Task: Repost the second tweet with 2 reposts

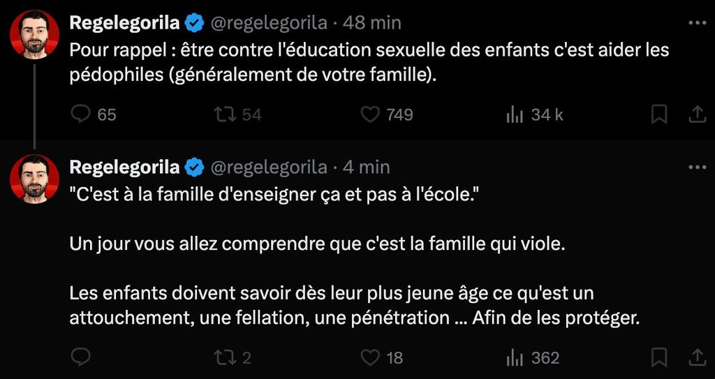Action: click(x=224, y=357)
